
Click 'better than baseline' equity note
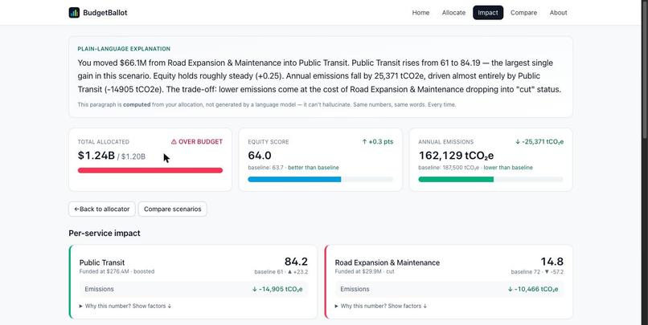coord(314,168)
